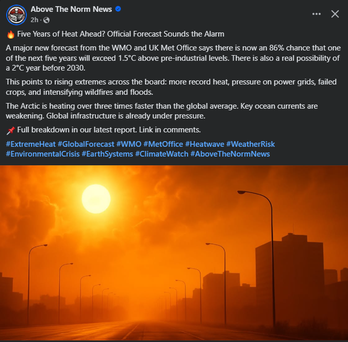This screenshot has width=348, height=342.
Task: Click the 2h post timestamp
Action: [x=35, y=20]
